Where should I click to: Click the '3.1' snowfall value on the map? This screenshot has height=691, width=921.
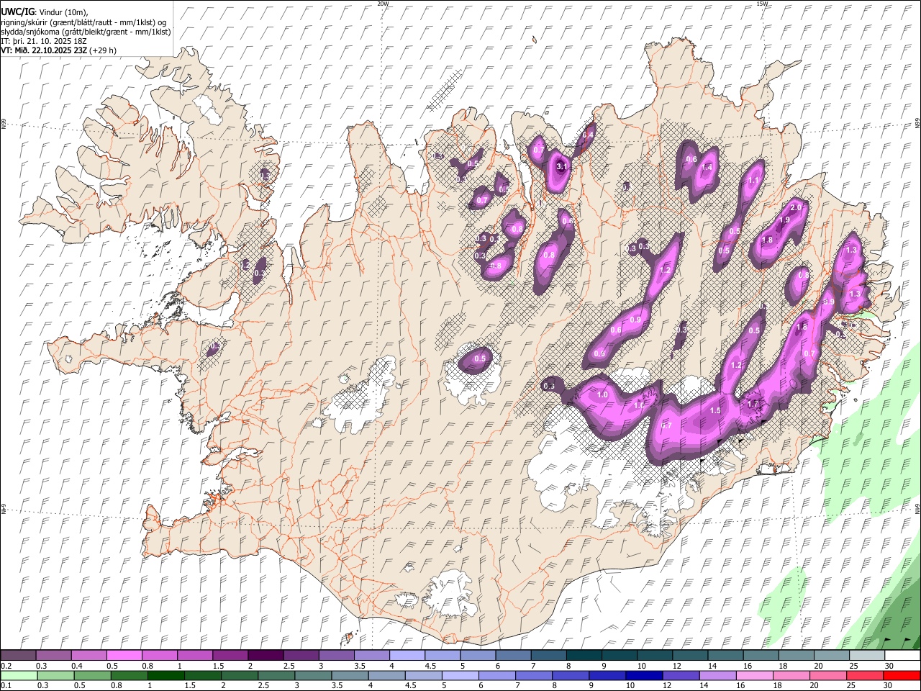pyautogui.click(x=563, y=167)
